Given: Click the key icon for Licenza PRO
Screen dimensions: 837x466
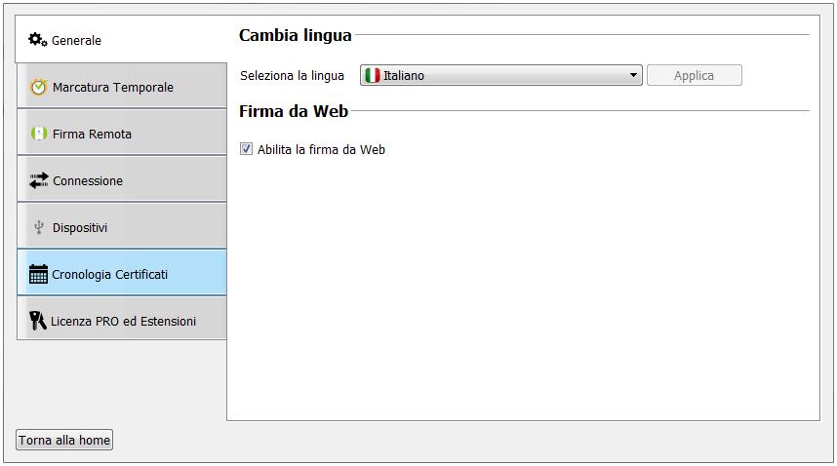Looking at the screenshot, I should [x=38, y=321].
